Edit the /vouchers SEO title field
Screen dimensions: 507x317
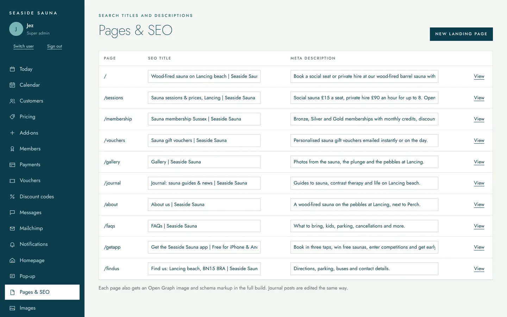(204, 140)
